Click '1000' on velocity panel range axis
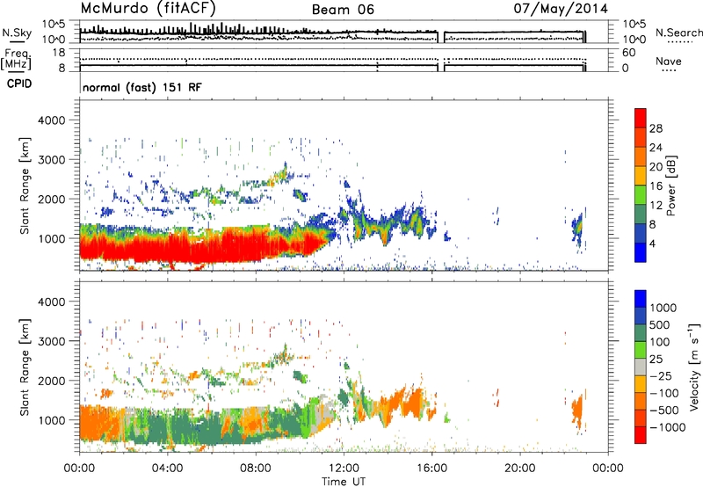The height and width of the screenshot is (487, 703). pos(52,420)
